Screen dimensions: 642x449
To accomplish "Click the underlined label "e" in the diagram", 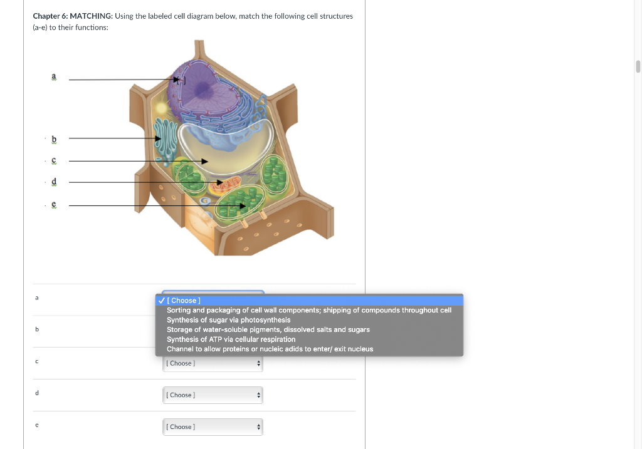I will coord(53,204).
